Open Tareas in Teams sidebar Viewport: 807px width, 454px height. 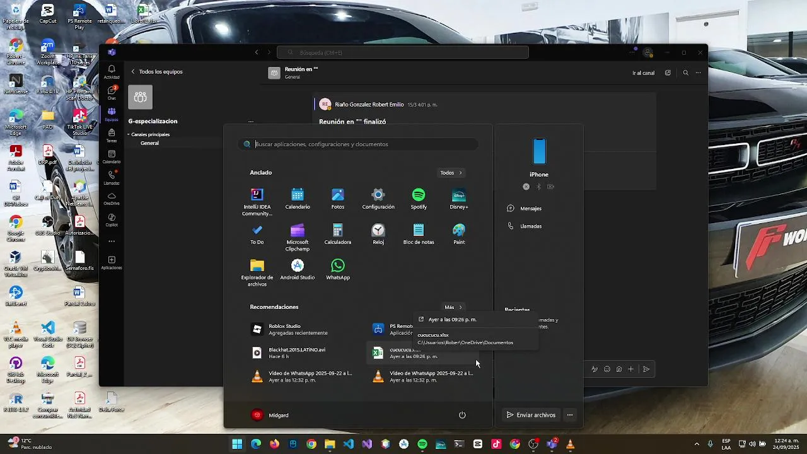point(112,136)
